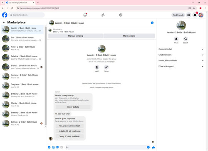This screenshot has width=208, height=151.
Task: Open browser tab search dropdown arrow
Action: pos(2,3)
